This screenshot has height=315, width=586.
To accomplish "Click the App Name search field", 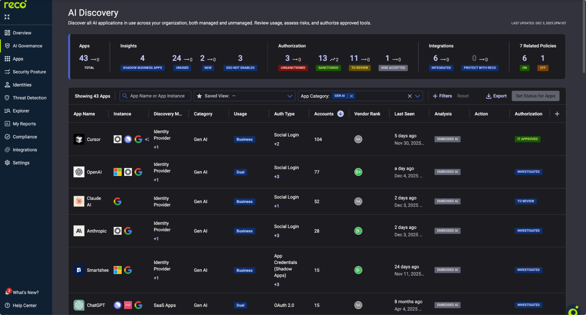I will [155, 96].
